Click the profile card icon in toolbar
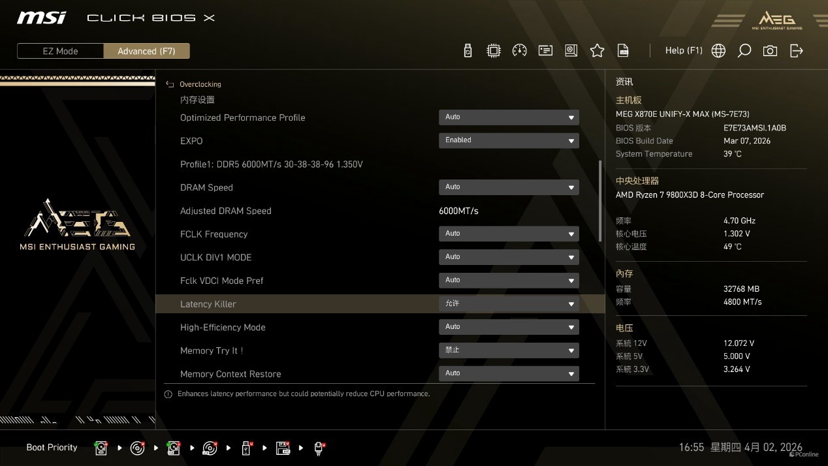Image resolution: width=828 pixels, height=466 pixels. pos(546,50)
